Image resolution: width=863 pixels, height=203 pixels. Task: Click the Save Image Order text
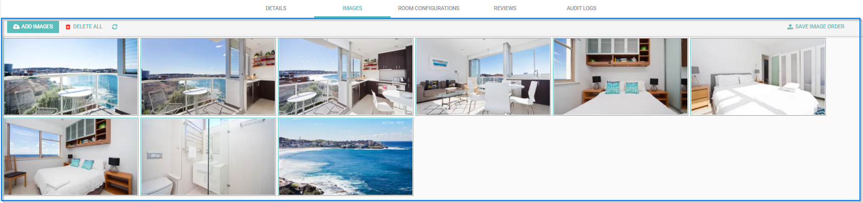(x=820, y=27)
